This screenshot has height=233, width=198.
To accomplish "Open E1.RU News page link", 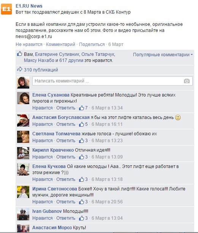I will coord(29,6).
